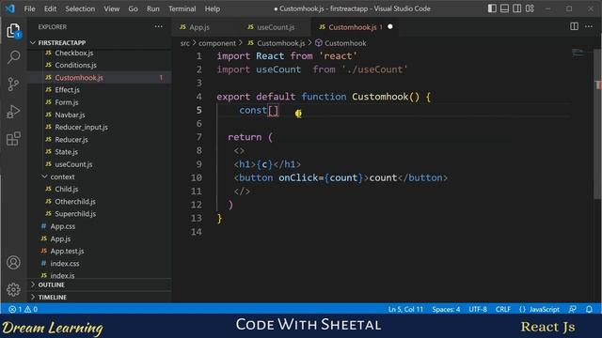Open the Accounts icon in activity bar
This screenshot has height=338, width=602.
point(13,263)
